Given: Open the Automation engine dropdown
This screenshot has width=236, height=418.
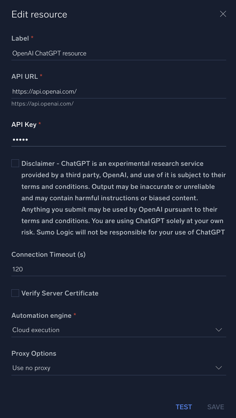Looking at the screenshot, I should pos(119,330).
